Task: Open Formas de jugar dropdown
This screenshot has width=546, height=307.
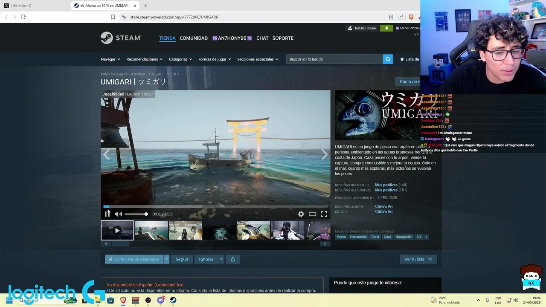Action: point(215,59)
